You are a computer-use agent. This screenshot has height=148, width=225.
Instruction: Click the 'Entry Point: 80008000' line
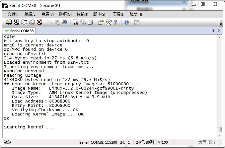(41, 106)
